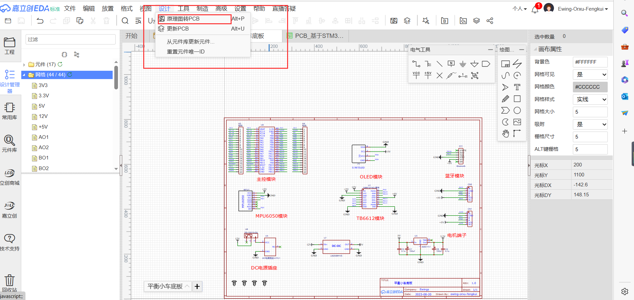Refresh the 网络 list
The width and height of the screenshot is (634, 300).
[70, 75]
